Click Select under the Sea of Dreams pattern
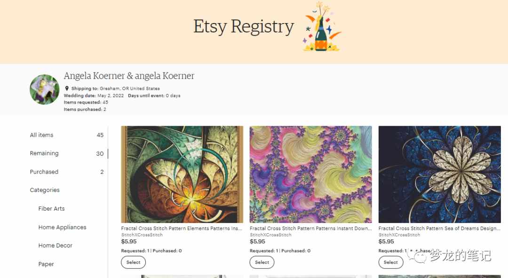Viewport: 508px width, 278px height. pyautogui.click(x=391, y=262)
